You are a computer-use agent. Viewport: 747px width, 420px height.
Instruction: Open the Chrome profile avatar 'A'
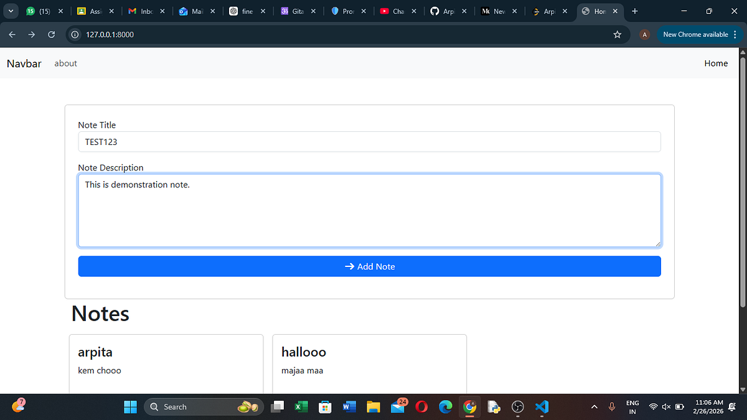pyautogui.click(x=644, y=35)
